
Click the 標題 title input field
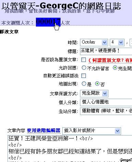tap(106, 51)
